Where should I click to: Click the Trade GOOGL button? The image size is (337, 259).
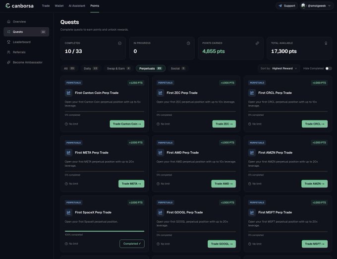[x=222, y=244]
